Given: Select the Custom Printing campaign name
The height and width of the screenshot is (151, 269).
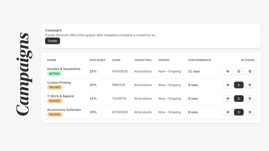Looking at the screenshot, I should [59, 83].
